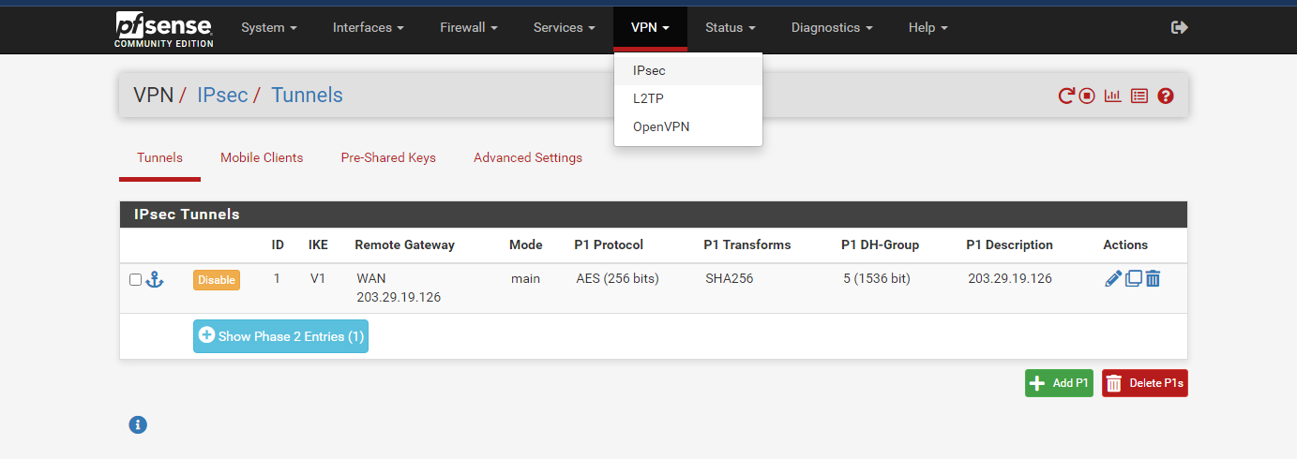Click the logout icon in navbar
The width and height of the screenshot is (1297, 459).
(1180, 28)
